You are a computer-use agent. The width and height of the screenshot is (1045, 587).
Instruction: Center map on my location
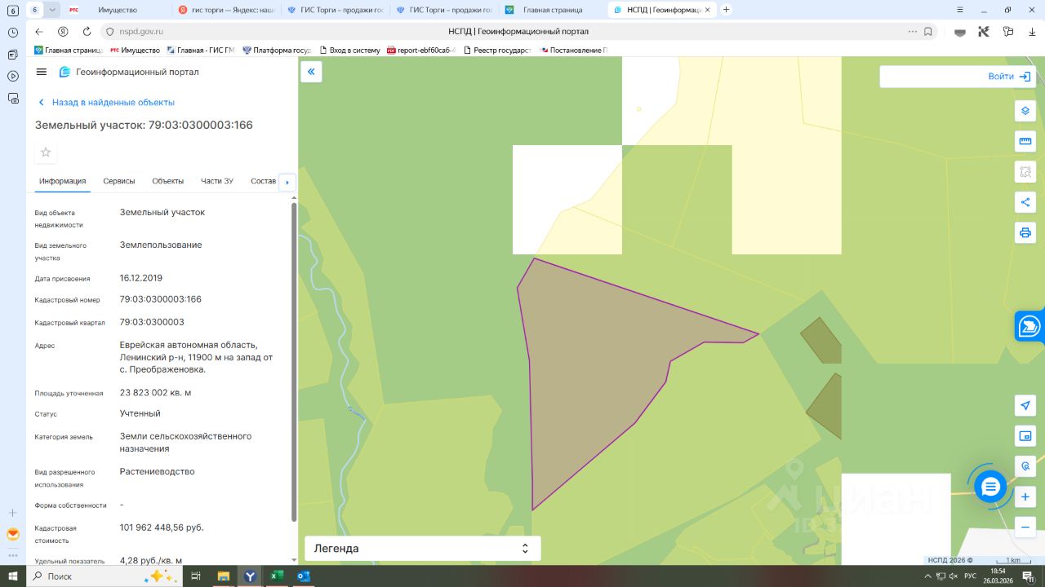[1025, 405]
